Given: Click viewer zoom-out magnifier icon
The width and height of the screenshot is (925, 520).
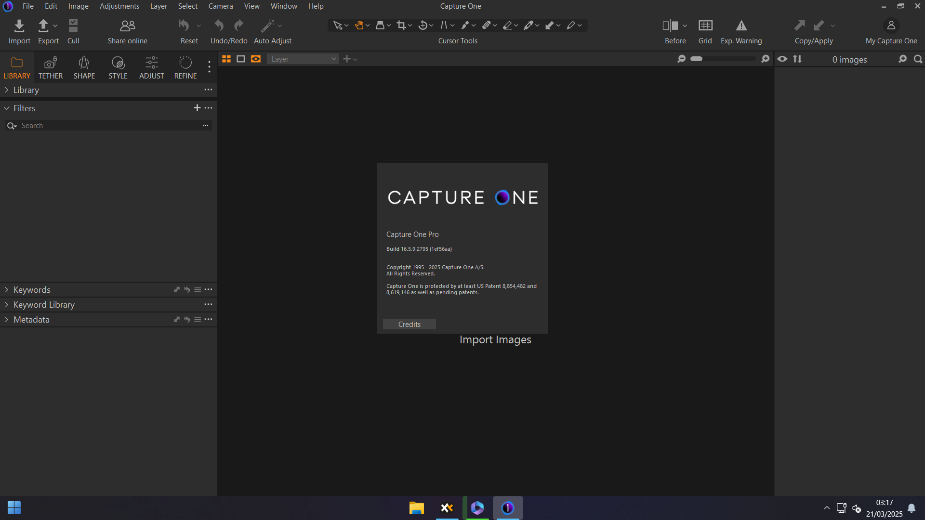Looking at the screenshot, I should click(x=682, y=59).
